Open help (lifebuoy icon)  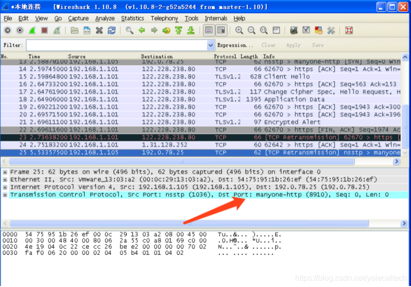click(x=349, y=30)
